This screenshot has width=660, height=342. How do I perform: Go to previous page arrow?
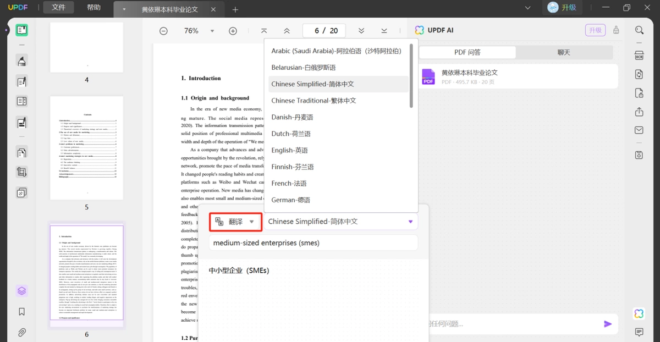(287, 31)
